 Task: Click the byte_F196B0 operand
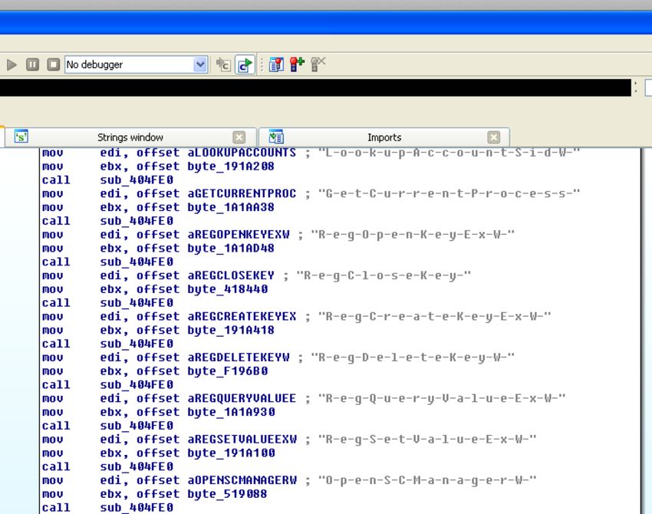coord(228,371)
